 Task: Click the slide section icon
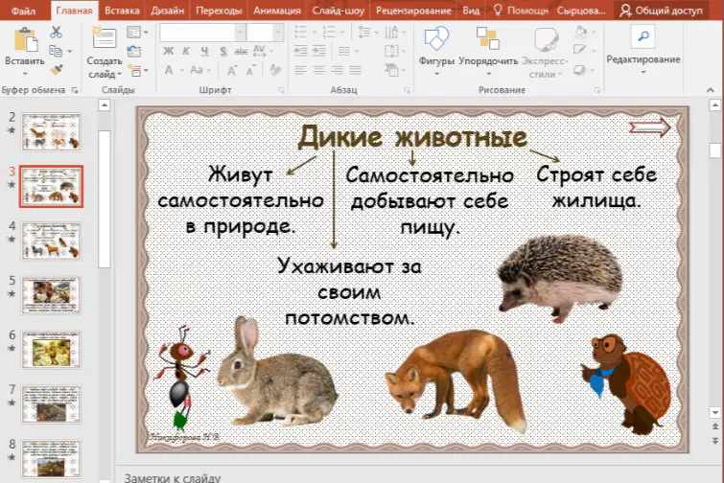pyautogui.click(x=134, y=70)
